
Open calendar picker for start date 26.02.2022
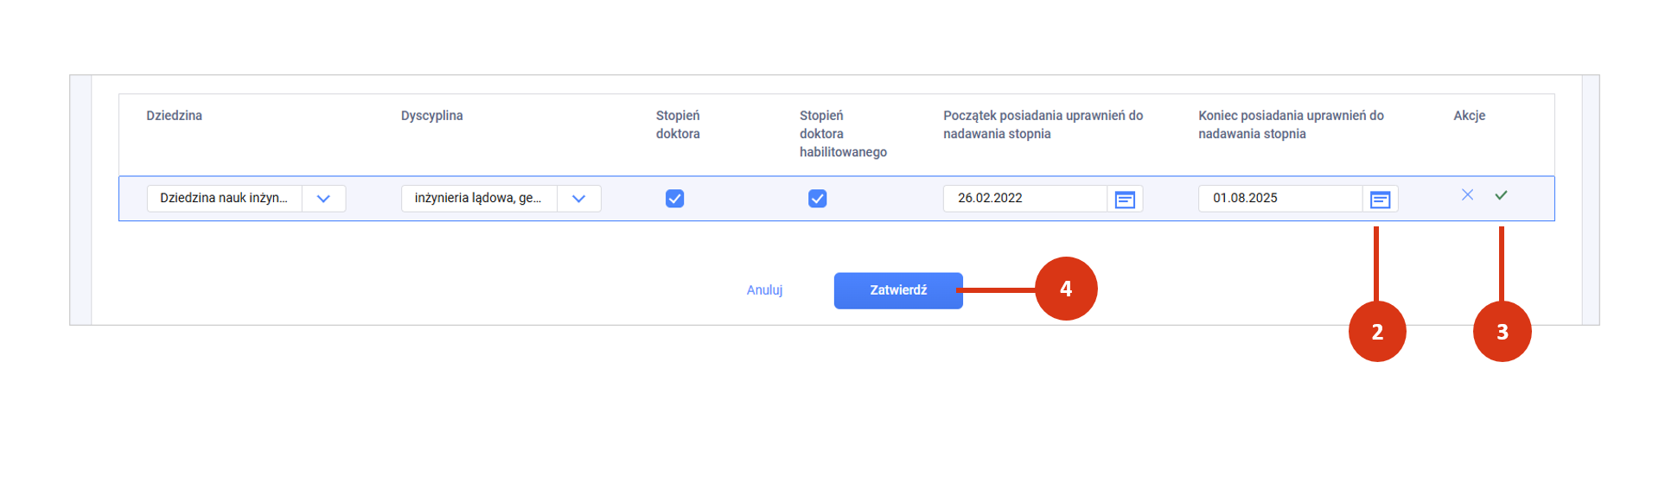pyautogui.click(x=1125, y=199)
